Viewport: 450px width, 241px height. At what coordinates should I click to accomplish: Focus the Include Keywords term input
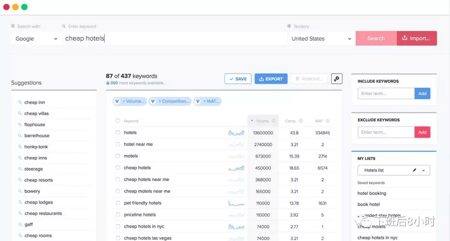point(386,93)
